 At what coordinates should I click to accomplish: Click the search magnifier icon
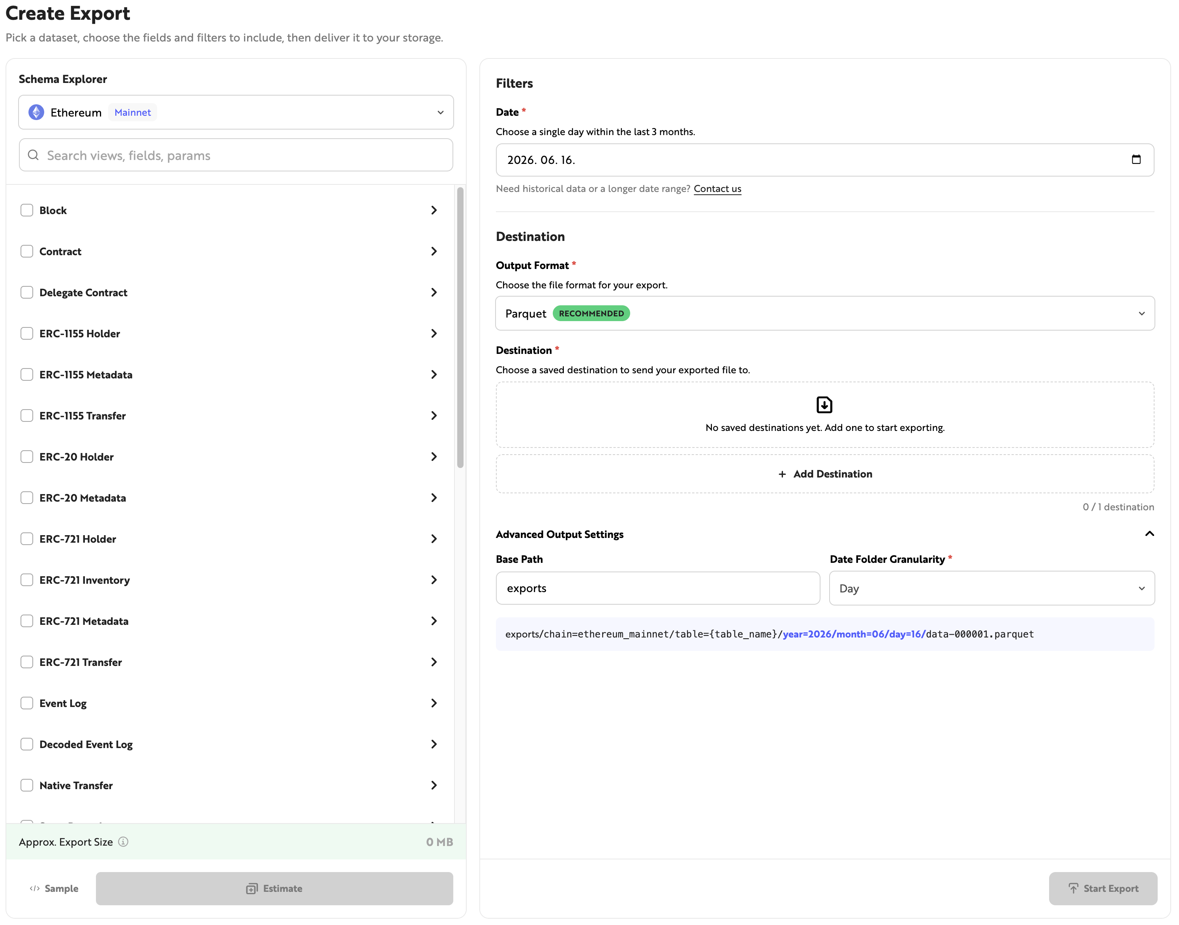coord(34,155)
